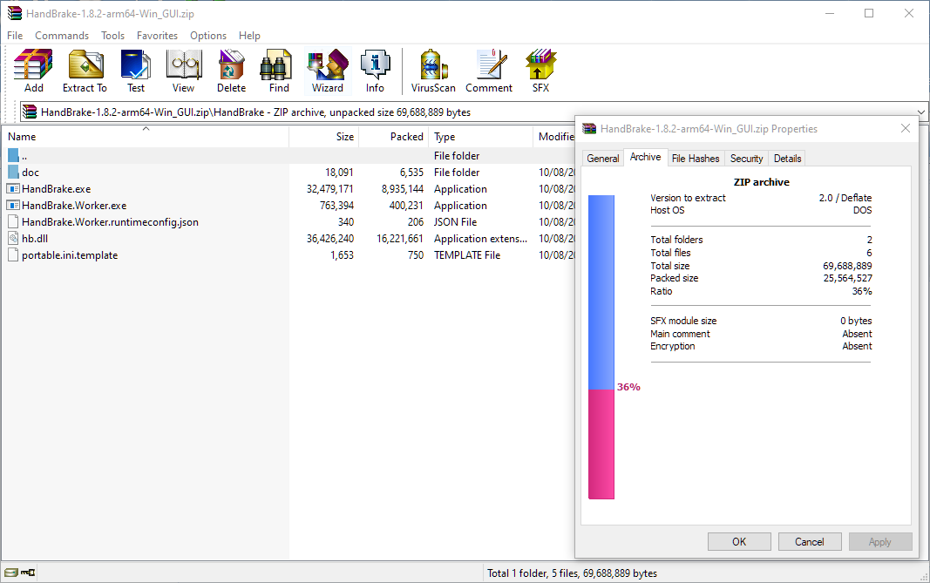Open the Help menu

(x=249, y=36)
